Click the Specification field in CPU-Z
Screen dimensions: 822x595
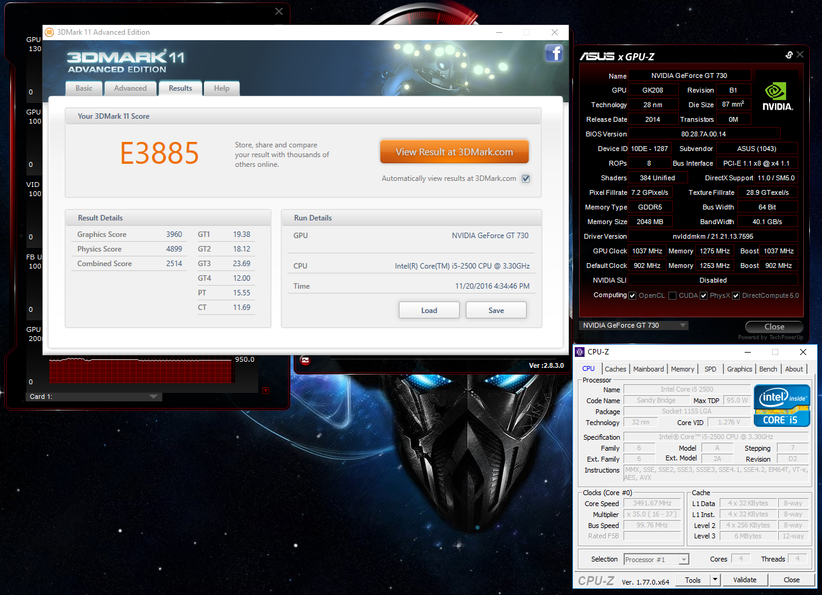tap(716, 437)
